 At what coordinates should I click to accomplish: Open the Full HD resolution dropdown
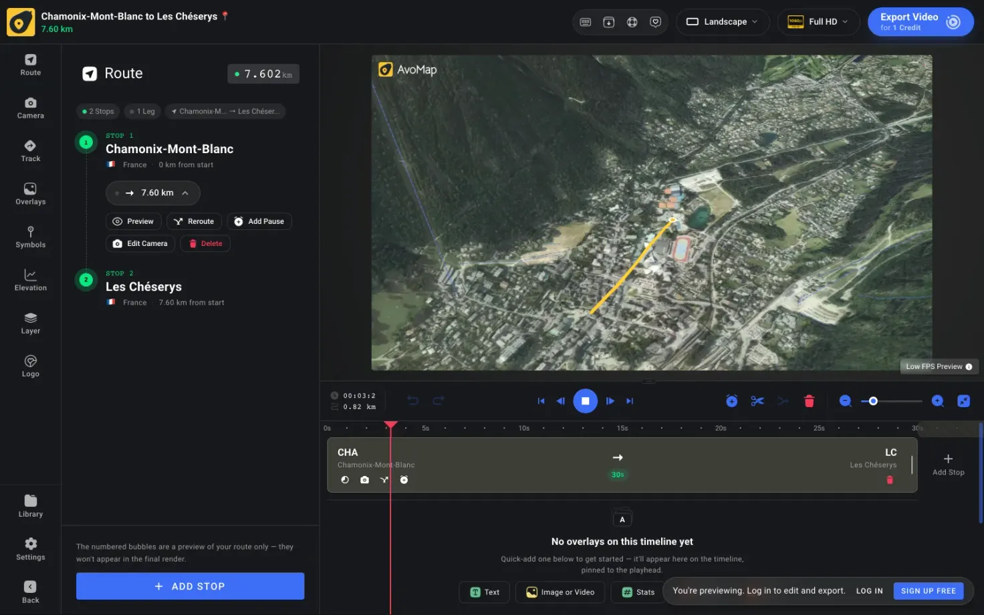click(818, 22)
